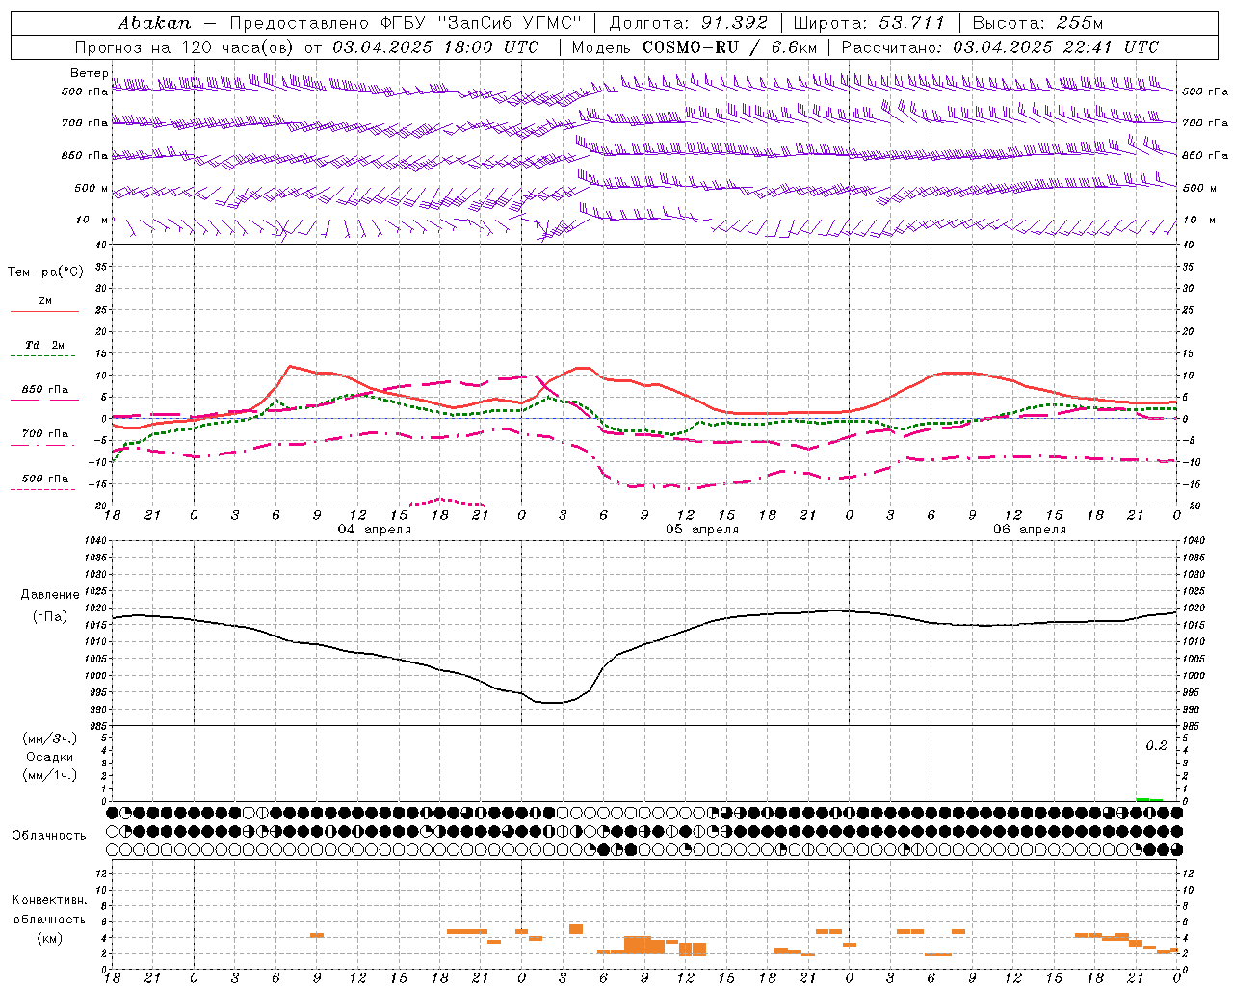
Task: Click the "Давление" pressure panel label
Action: coord(50,595)
